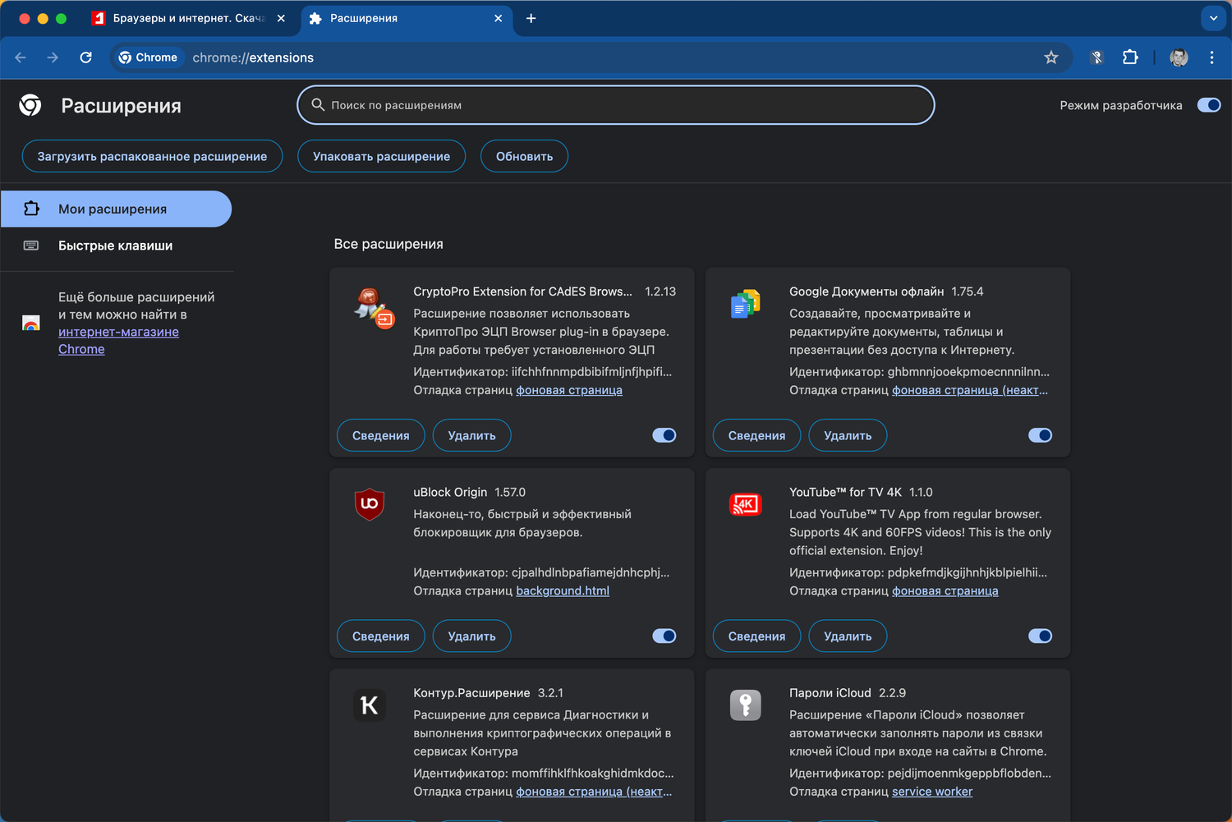Toggle Режим разработчика switch
The image size is (1232, 822).
(1209, 105)
